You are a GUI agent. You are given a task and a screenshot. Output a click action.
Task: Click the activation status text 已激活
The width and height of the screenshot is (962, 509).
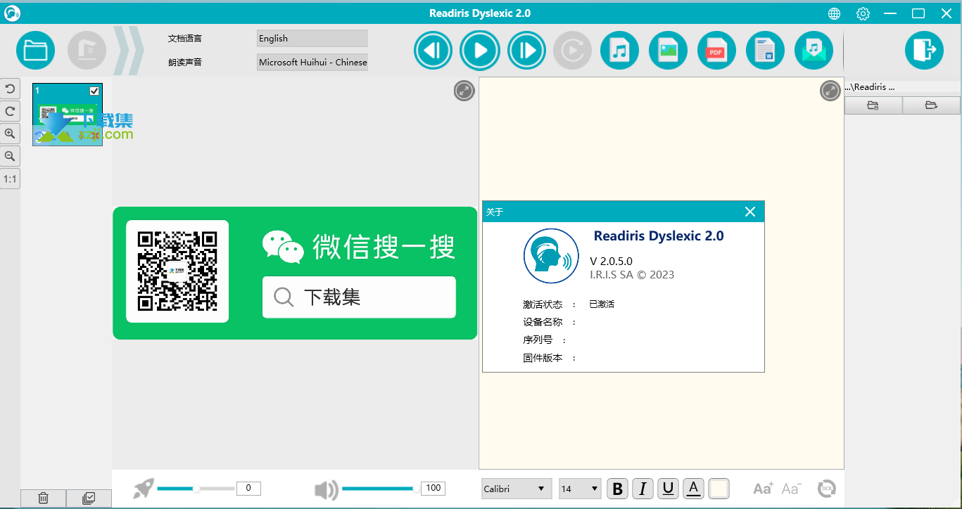(x=602, y=304)
